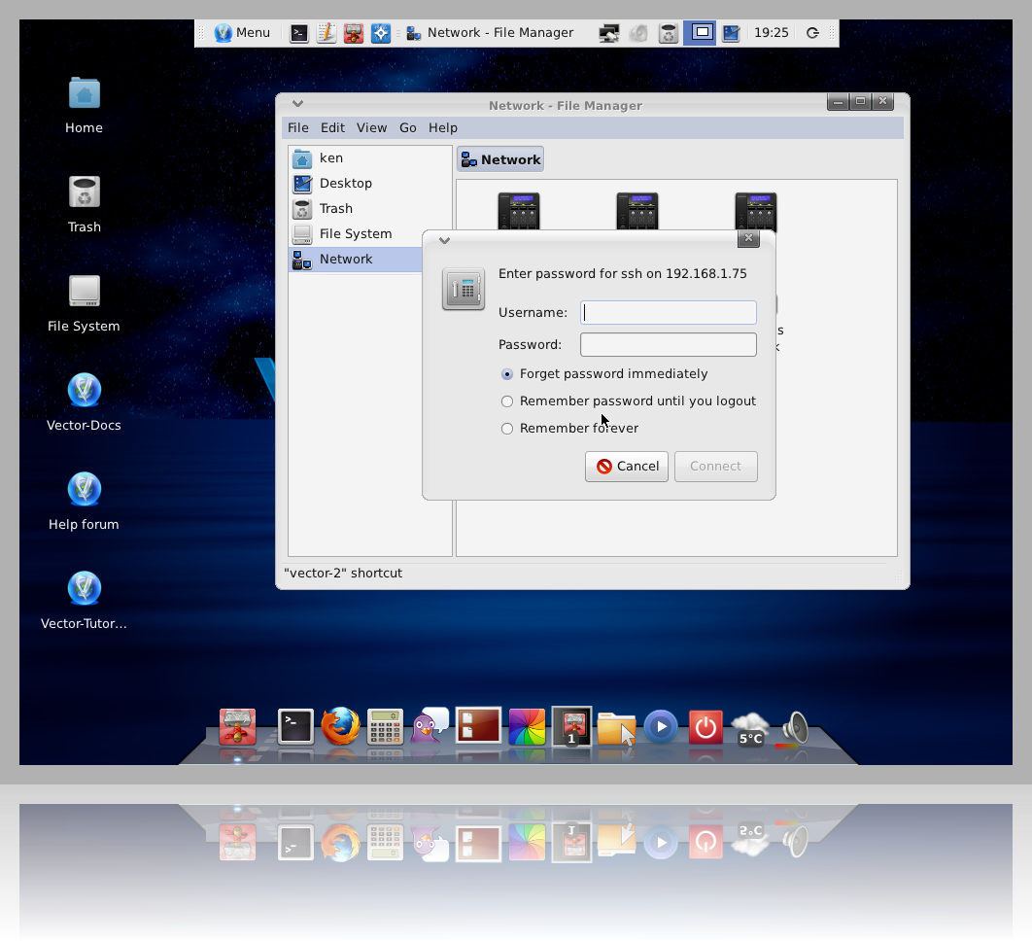The width and height of the screenshot is (1032, 941).
Task: Click the red power button in dock
Action: coord(705,727)
